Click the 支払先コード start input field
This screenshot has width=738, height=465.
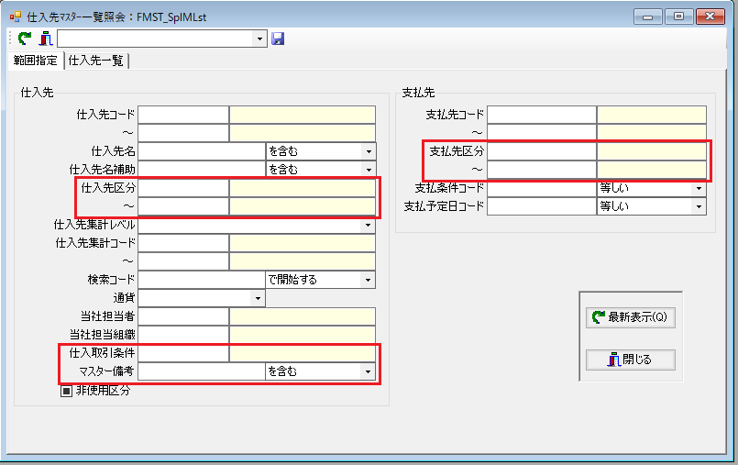click(x=542, y=115)
